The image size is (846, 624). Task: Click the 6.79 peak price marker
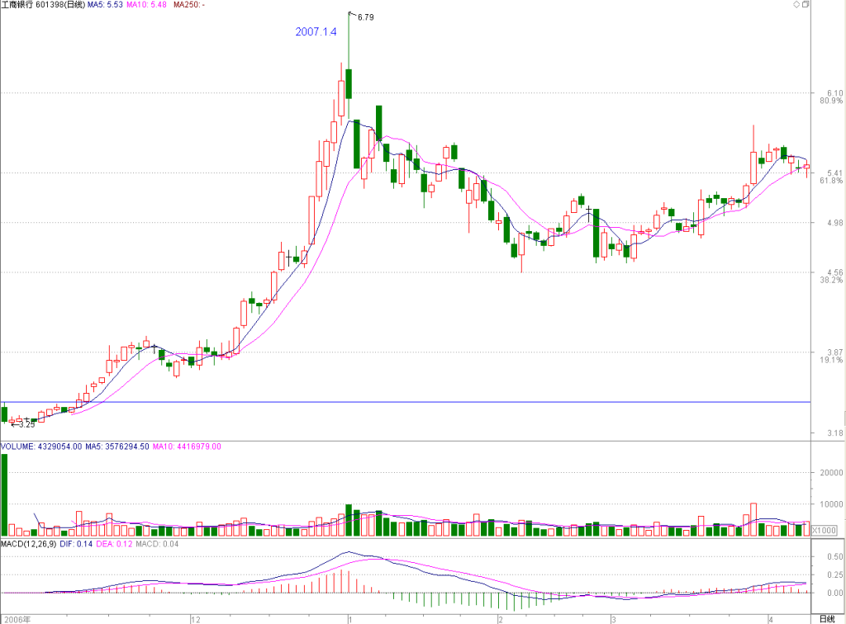[366, 17]
